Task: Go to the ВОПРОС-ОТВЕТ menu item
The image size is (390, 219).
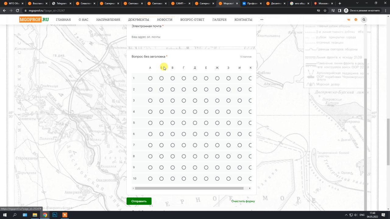Action: pyautogui.click(x=192, y=20)
